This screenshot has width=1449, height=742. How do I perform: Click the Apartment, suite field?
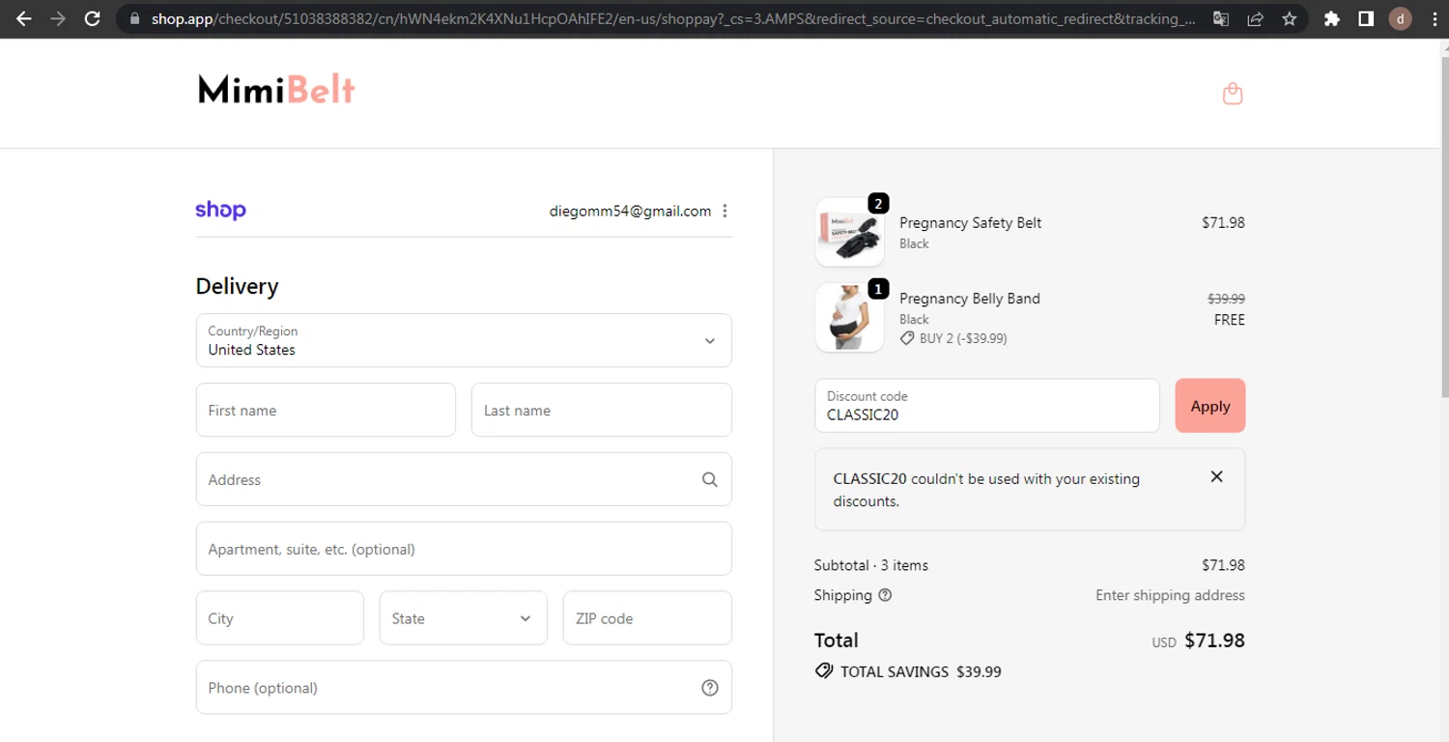[464, 549]
